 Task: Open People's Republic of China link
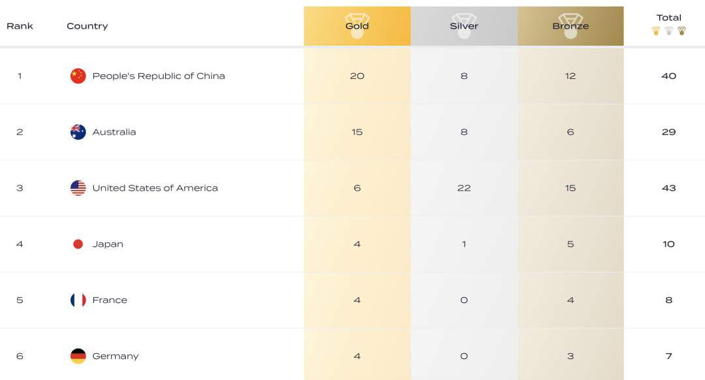[159, 76]
